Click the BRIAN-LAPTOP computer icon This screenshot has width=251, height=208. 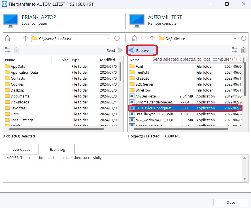pos(10,21)
